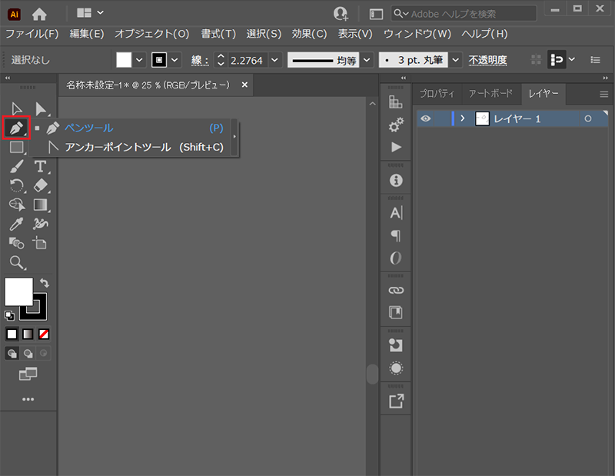Open the stroke color dropdown

(175, 60)
